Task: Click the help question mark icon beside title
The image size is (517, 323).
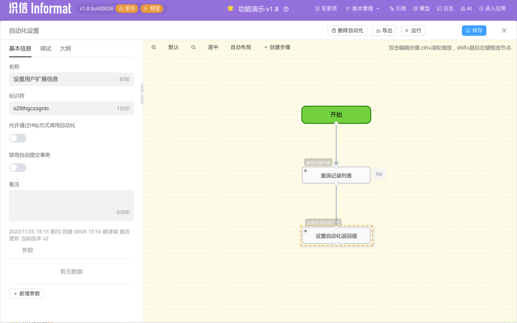Action: tap(286, 9)
